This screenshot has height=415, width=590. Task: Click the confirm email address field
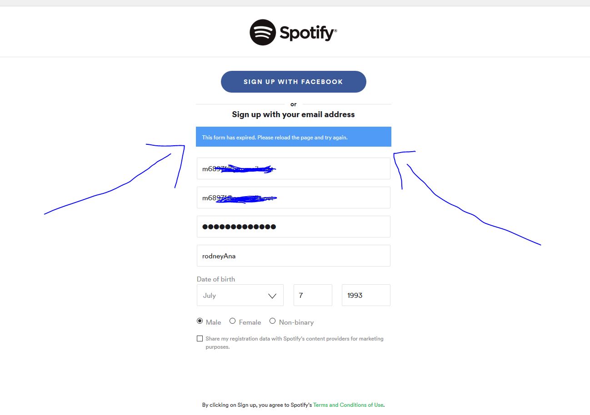(x=293, y=198)
